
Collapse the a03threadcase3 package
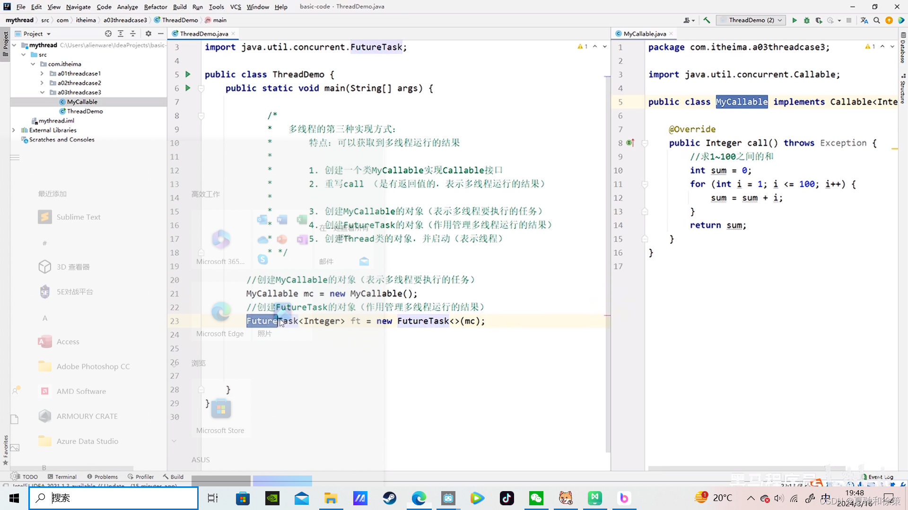click(42, 93)
